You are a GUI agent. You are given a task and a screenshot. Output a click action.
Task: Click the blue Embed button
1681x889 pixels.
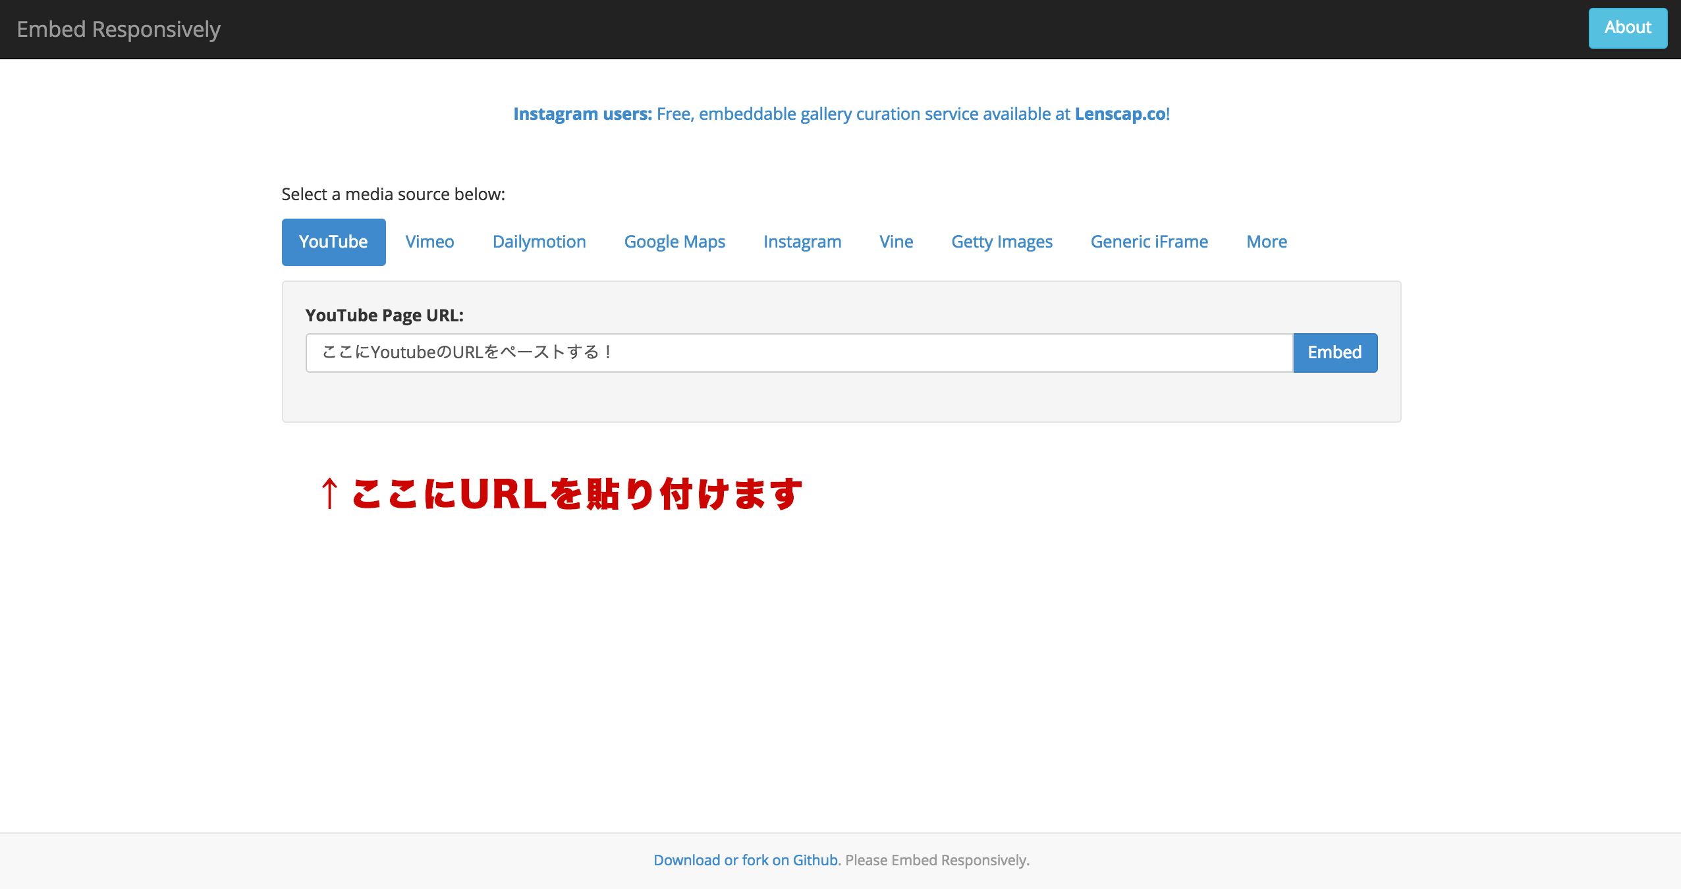point(1335,352)
